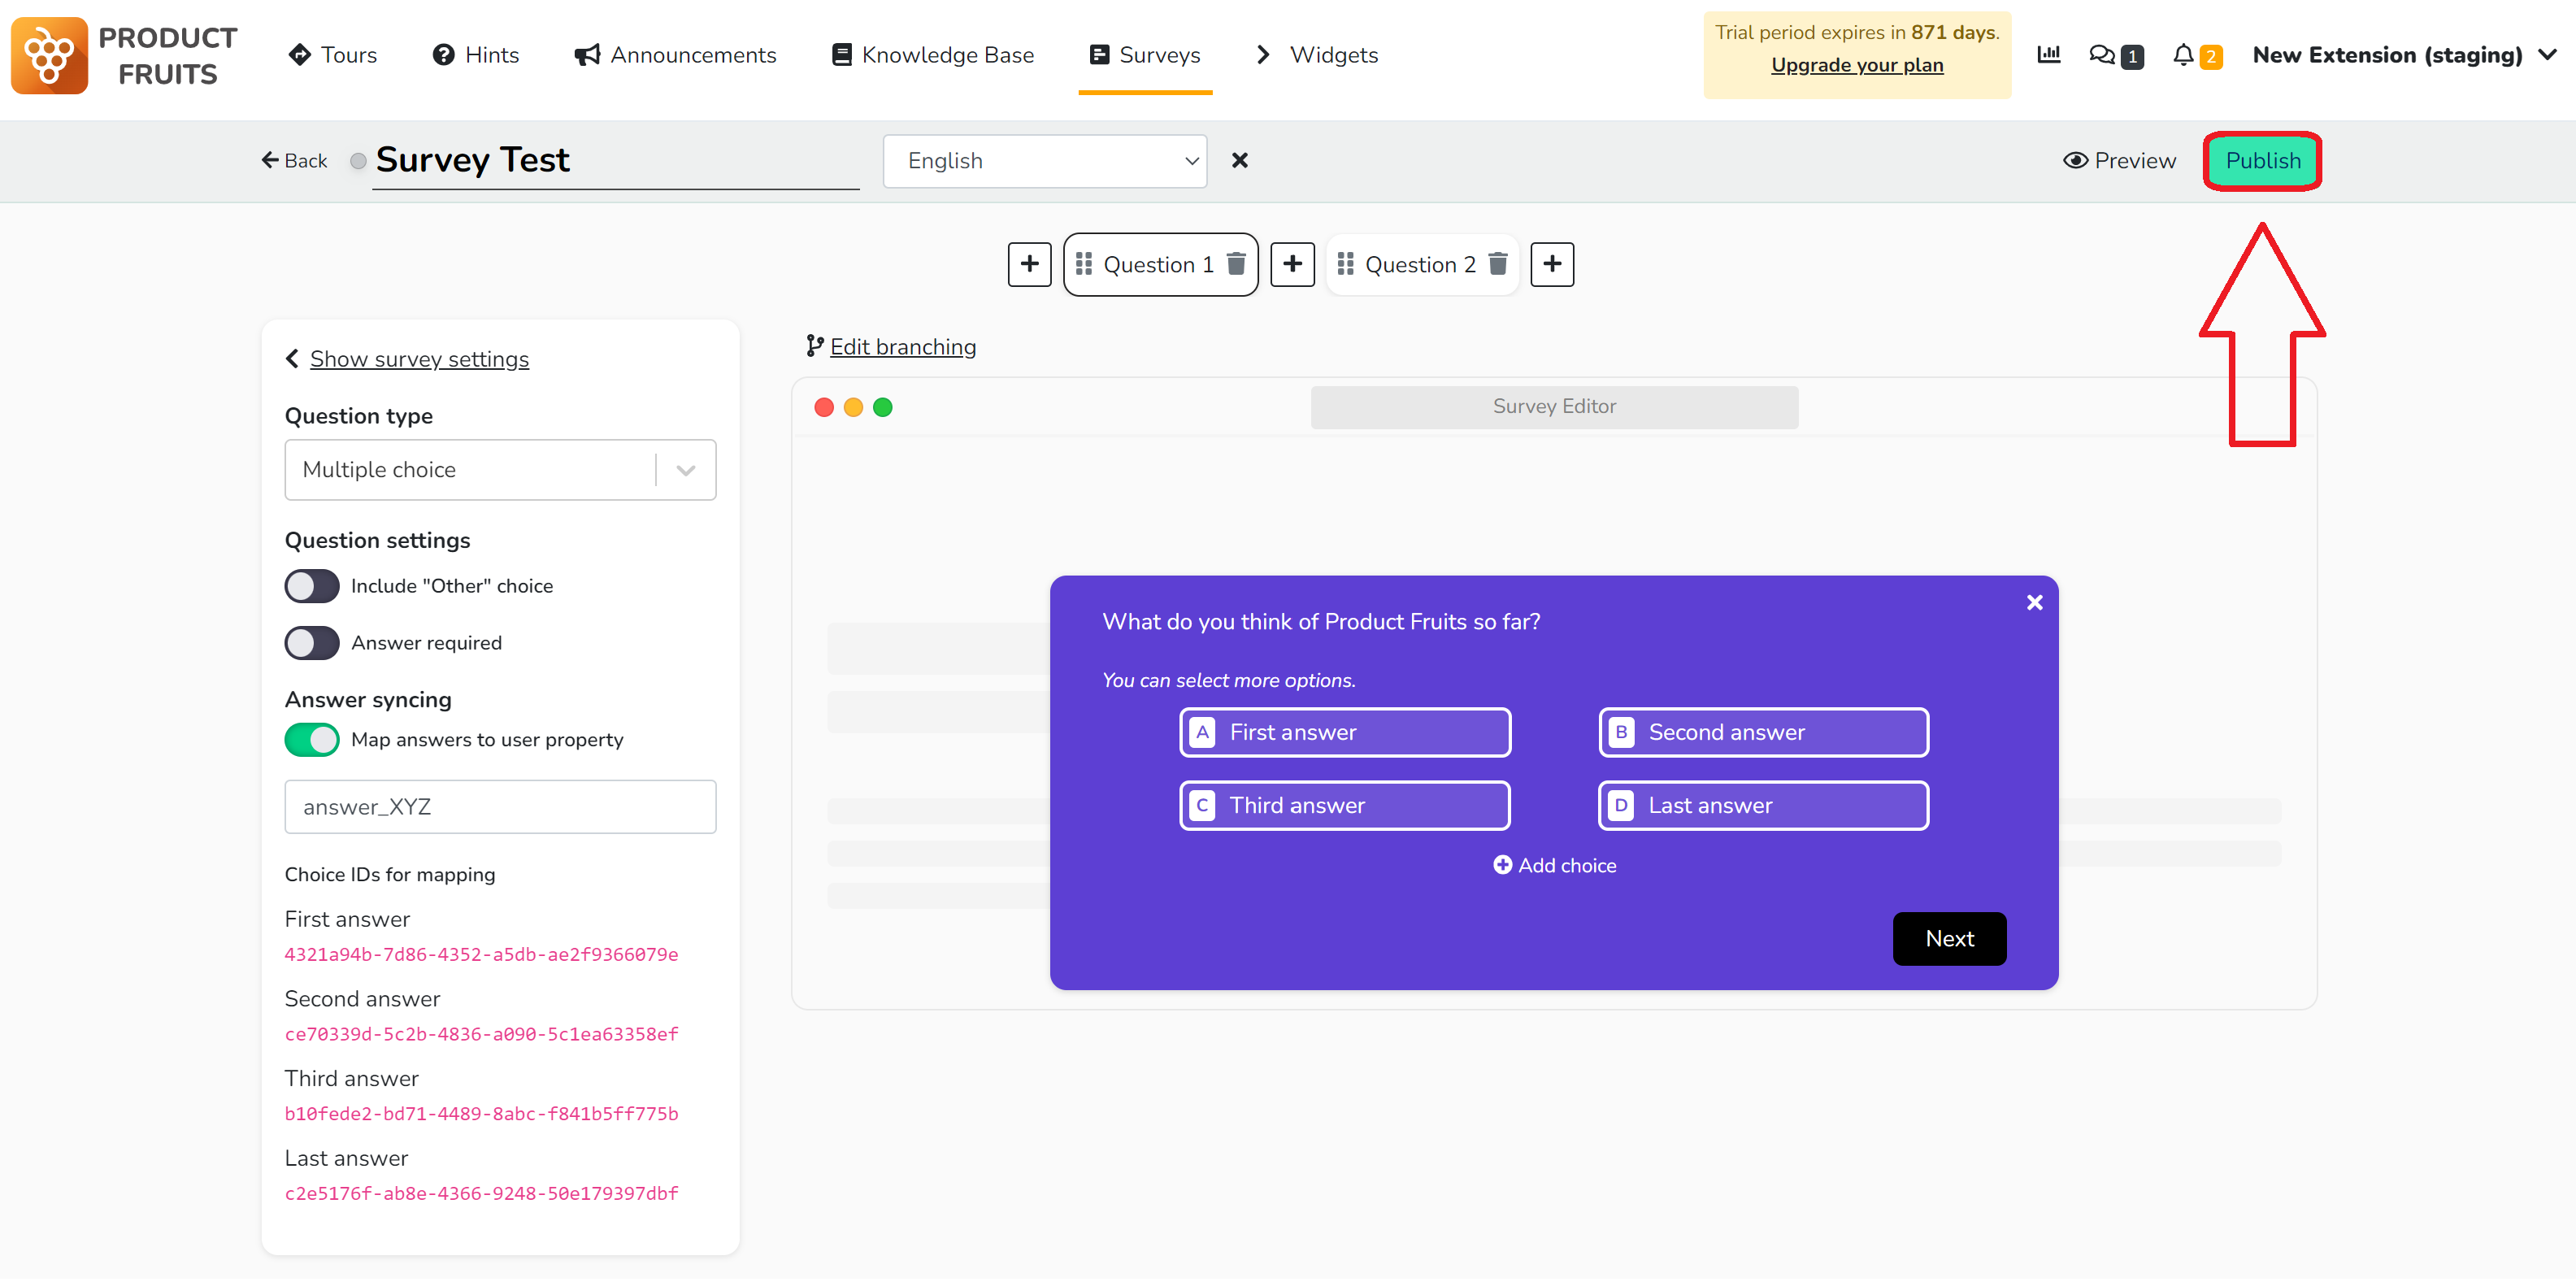Open the Knowledge Base menu

[x=933, y=55]
